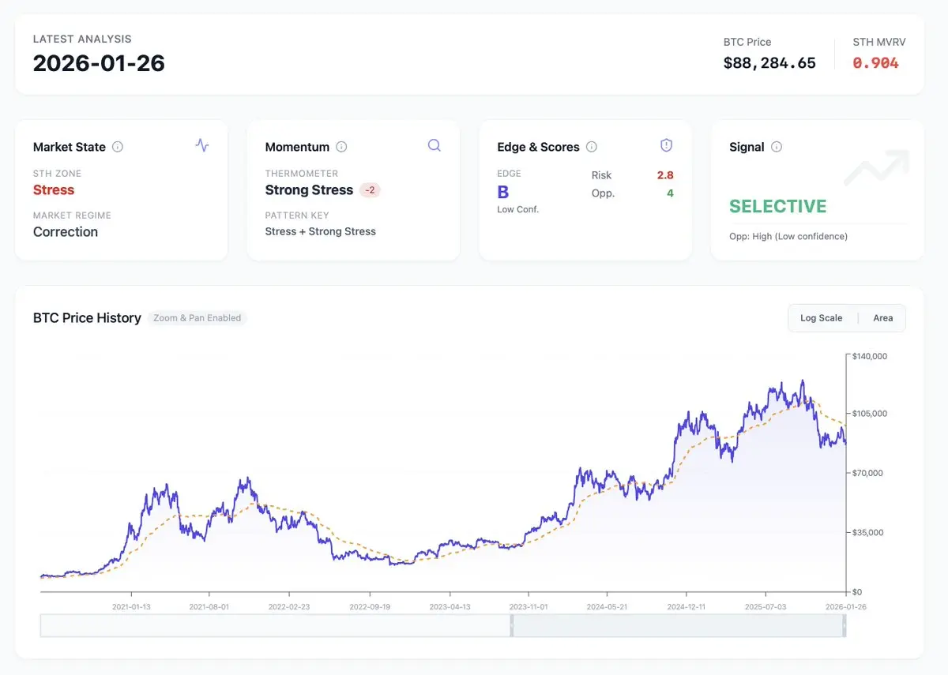Screen dimensions: 948x675
Task: Click the shield icon in Edge & Scores
Action: click(x=666, y=145)
